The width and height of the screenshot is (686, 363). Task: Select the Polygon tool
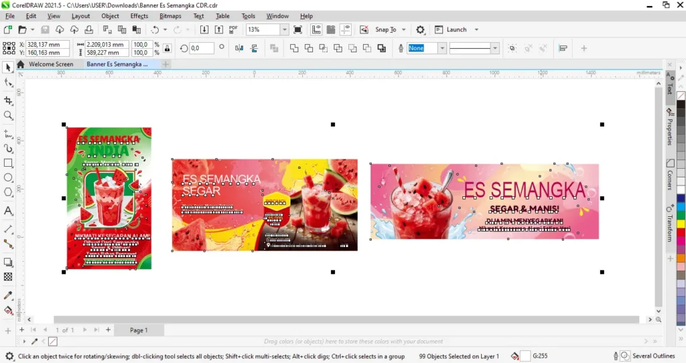(x=8, y=192)
